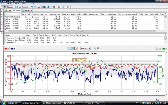Click the Sans titre - Paint taskbar button
This screenshot has width=168, height=105.
[x=94, y=103]
